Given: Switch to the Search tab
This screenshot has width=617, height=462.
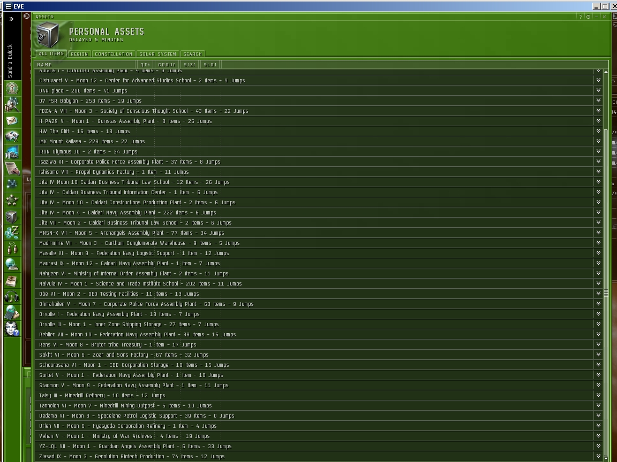Looking at the screenshot, I should (193, 54).
